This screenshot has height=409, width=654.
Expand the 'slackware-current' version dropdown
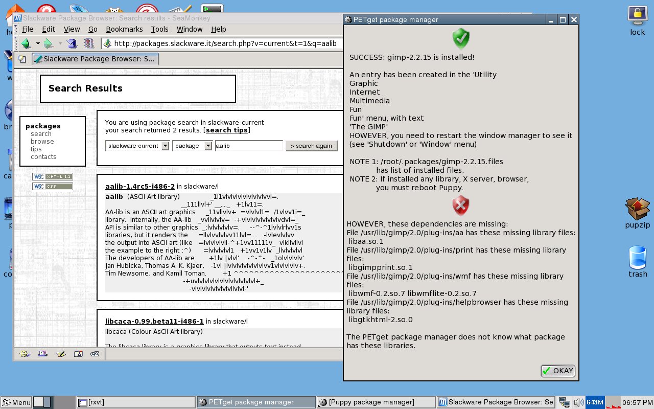[137, 146]
